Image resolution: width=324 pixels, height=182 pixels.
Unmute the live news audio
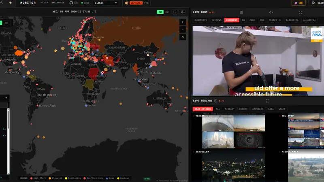click(271, 13)
